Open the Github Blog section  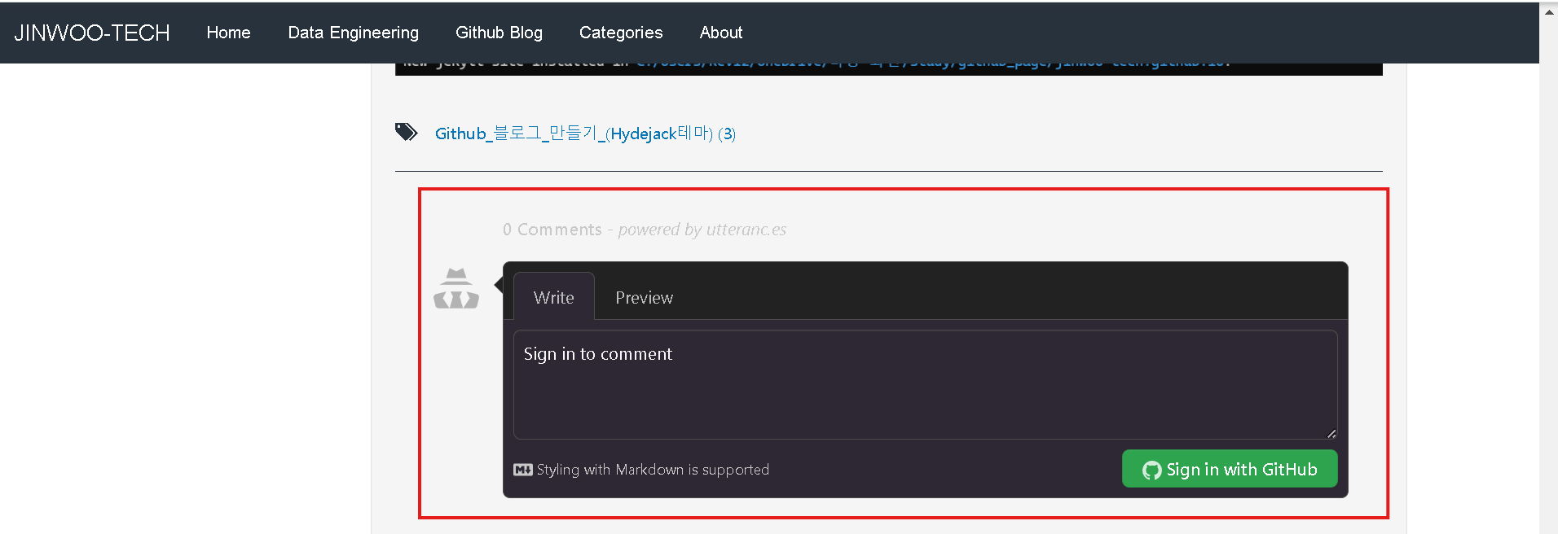(x=499, y=33)
